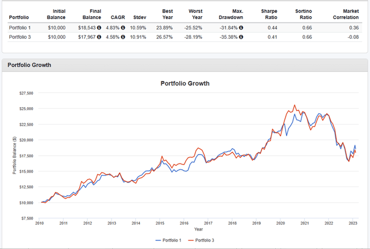The width and height of the screenshot is (370, 249).
Task: Sort by the Sharpe Ratio column header
Action: (x=269, y=14)
